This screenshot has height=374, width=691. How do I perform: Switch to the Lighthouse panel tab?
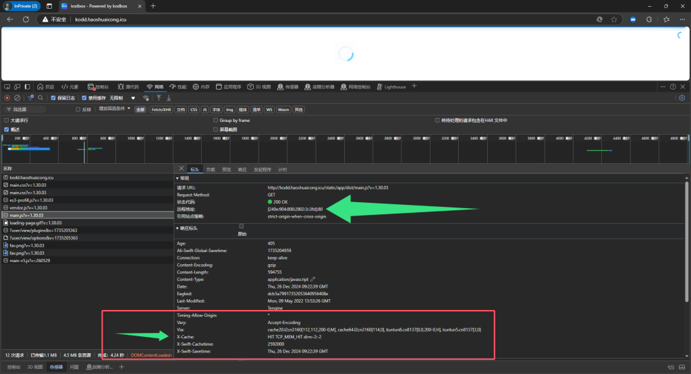tap(395, 87)
